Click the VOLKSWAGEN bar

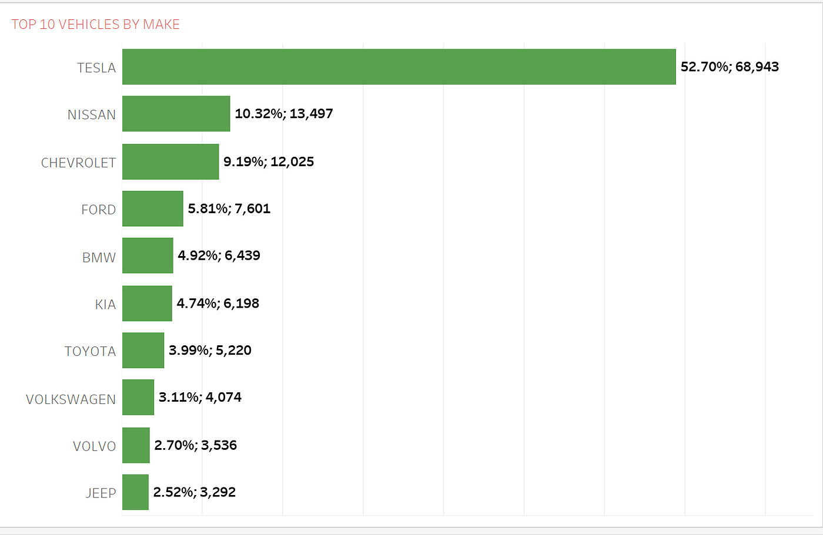pos(138,398)
